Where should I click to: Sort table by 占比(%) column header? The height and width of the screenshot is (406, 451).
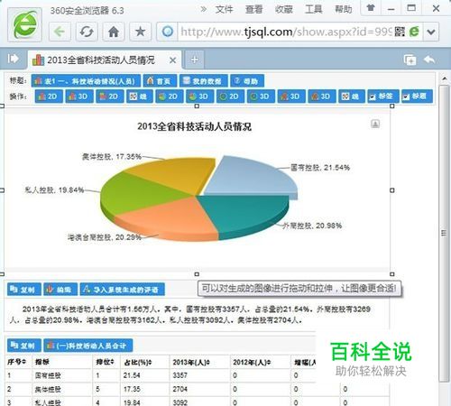pyautogui.click(x=138, y=363)
